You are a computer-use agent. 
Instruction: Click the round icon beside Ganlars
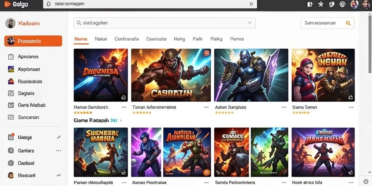pyautogui.click(x=11, y=150)
